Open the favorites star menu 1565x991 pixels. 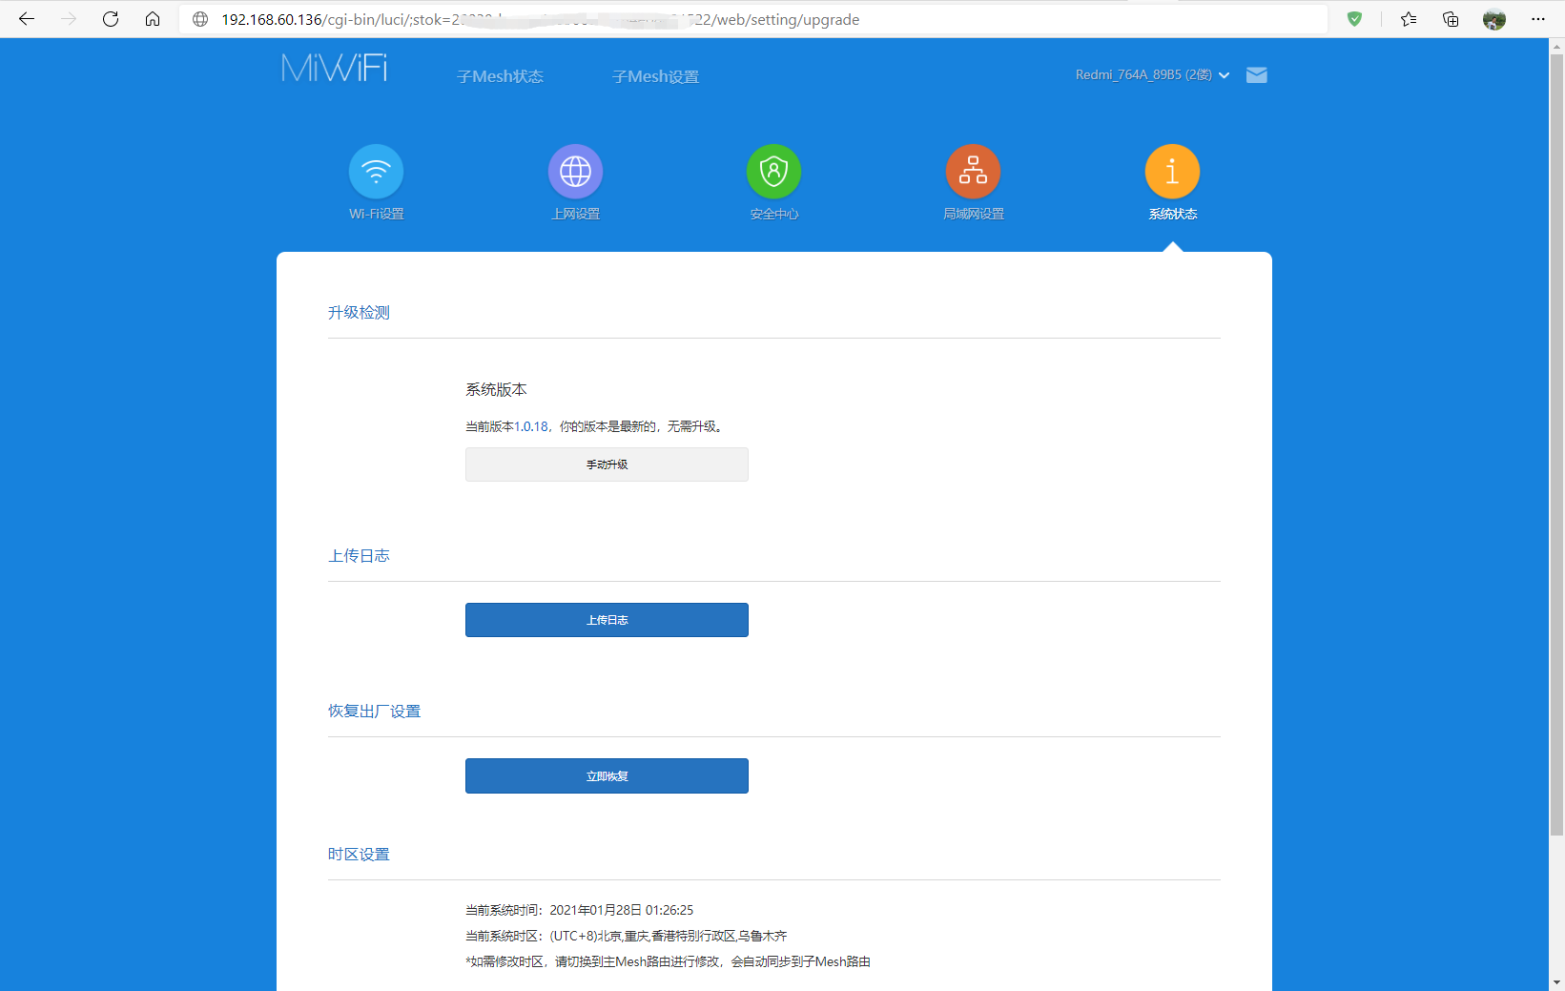[1408, 18]
